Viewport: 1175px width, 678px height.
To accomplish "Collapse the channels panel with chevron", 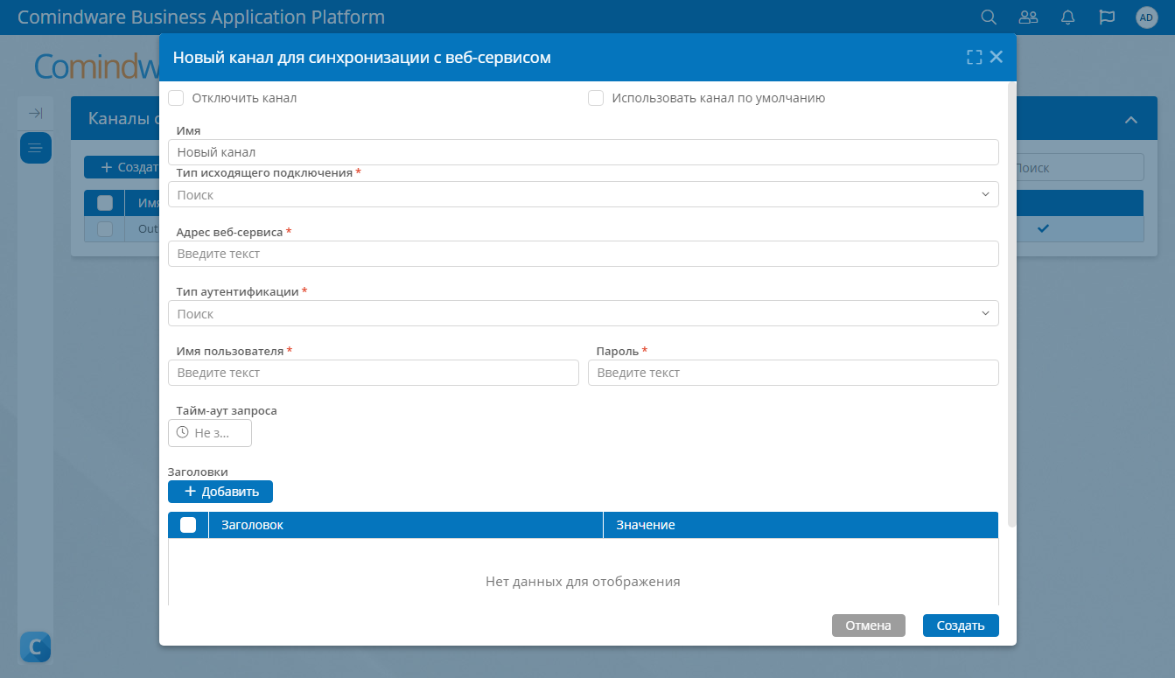I will [x=1130, y=119].
